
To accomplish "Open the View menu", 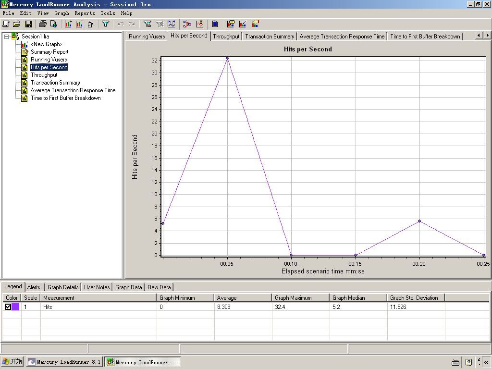I will point(43,13).
